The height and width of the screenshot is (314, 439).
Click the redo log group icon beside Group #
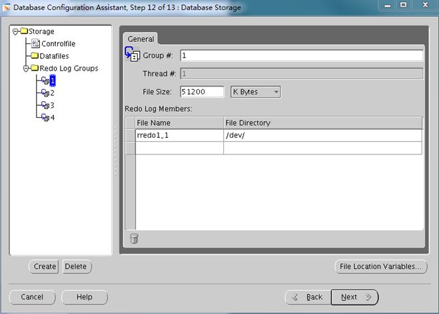pos(132,55)
